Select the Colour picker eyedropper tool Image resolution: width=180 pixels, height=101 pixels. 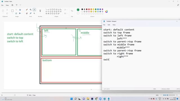31,13
